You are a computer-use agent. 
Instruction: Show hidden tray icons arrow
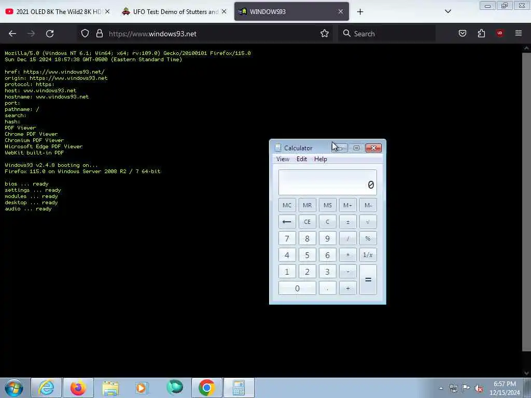click(441, 388)
